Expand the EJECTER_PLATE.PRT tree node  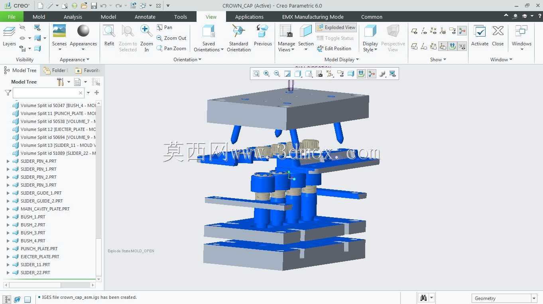pos(8,257)
